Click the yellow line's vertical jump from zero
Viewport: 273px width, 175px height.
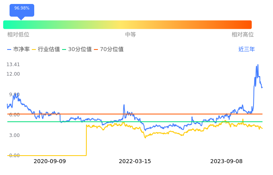[x=86, y=141]
